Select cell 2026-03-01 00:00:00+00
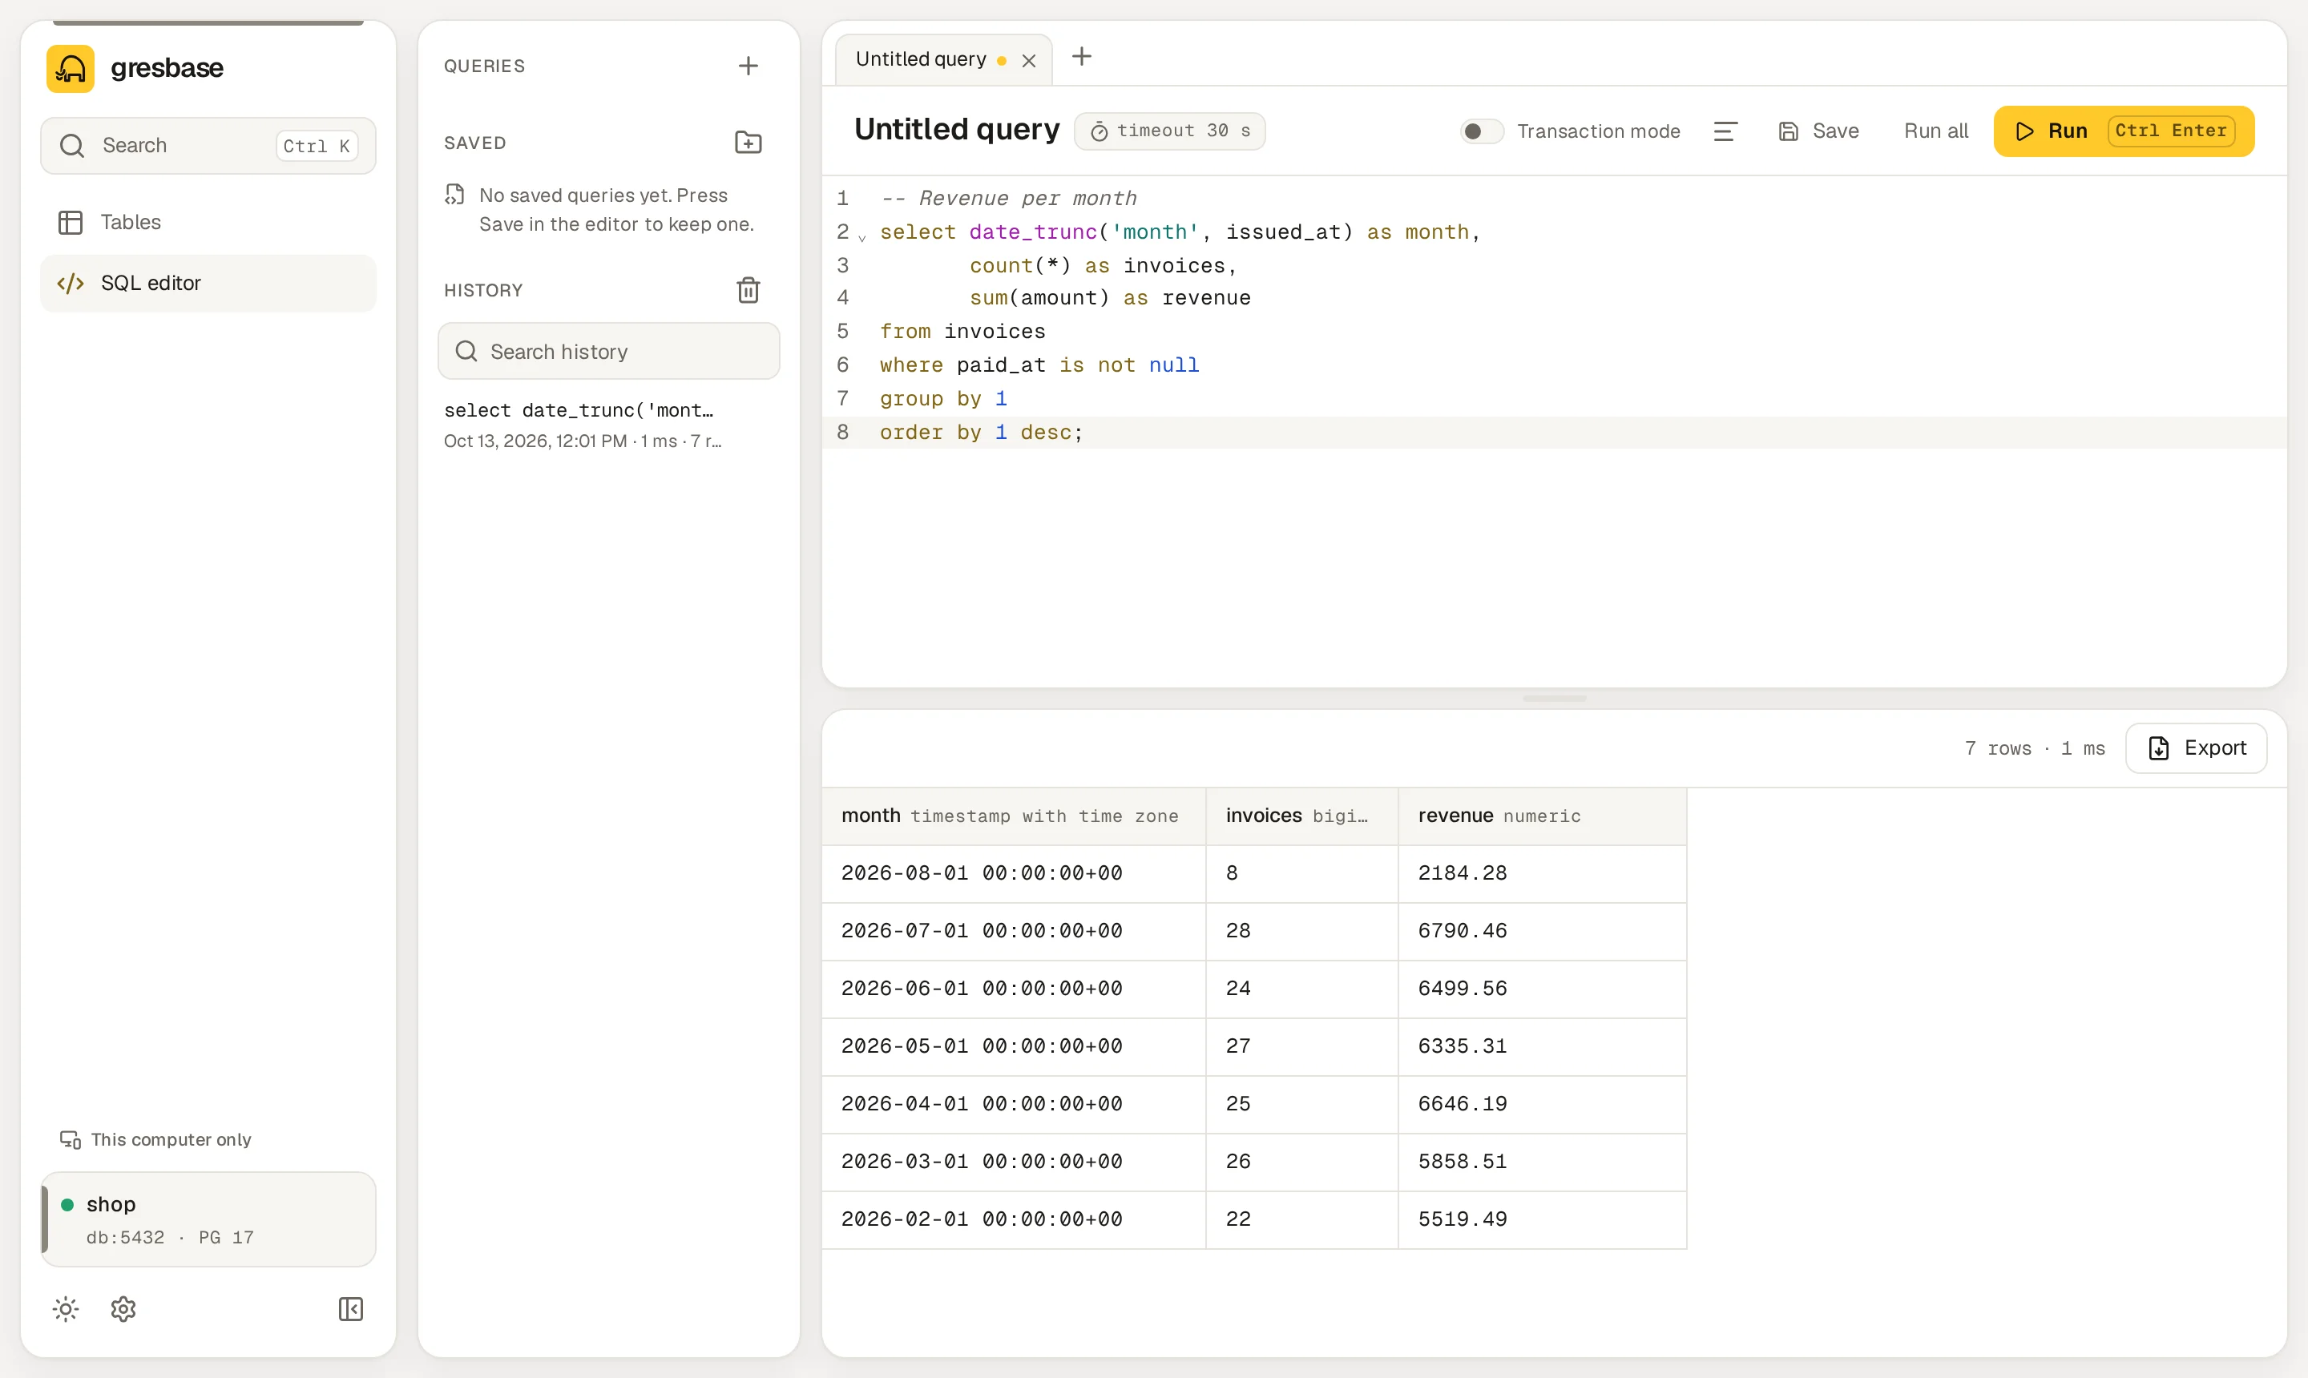Screen dimensions: 2308x1378 click(x=1013, y=1161)
